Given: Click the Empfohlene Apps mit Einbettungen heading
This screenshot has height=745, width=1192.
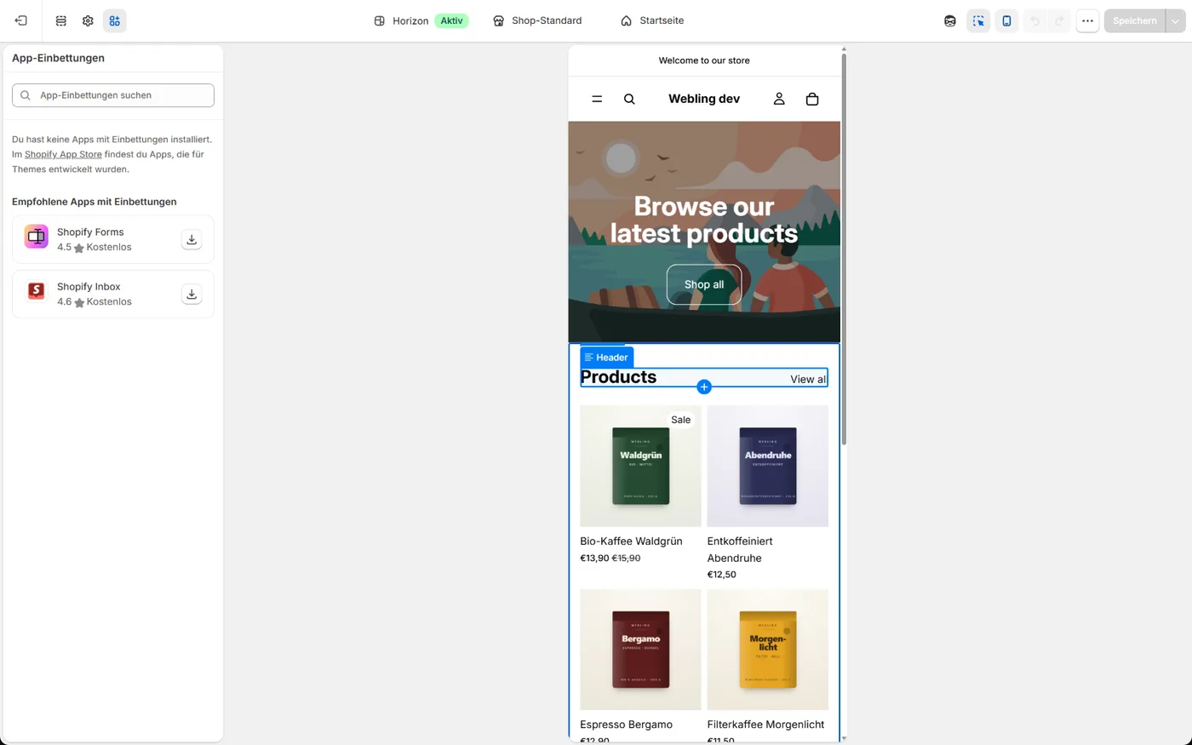Looking at the screenshot, I should click(95, 202).
